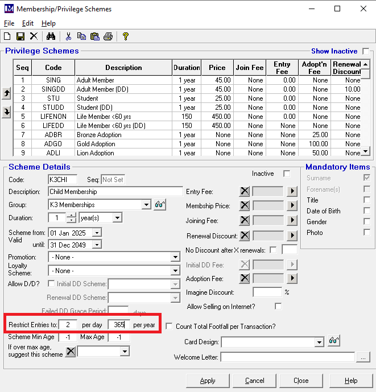Open the Card Design dropdown
376x392 pixels.
[319, 342]
